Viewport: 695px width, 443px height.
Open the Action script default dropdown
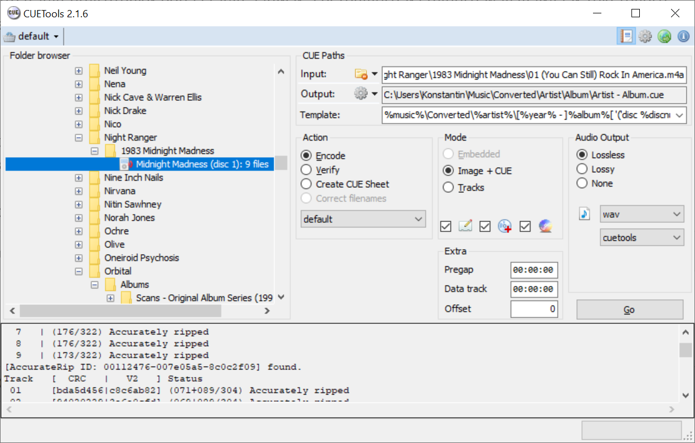tap(363, 219)
